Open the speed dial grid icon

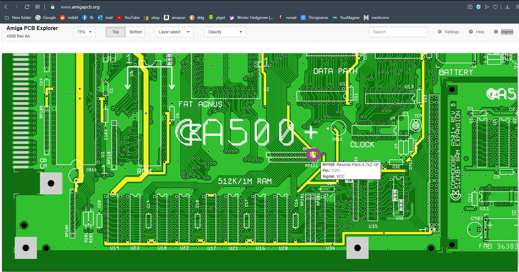point(37,7)
